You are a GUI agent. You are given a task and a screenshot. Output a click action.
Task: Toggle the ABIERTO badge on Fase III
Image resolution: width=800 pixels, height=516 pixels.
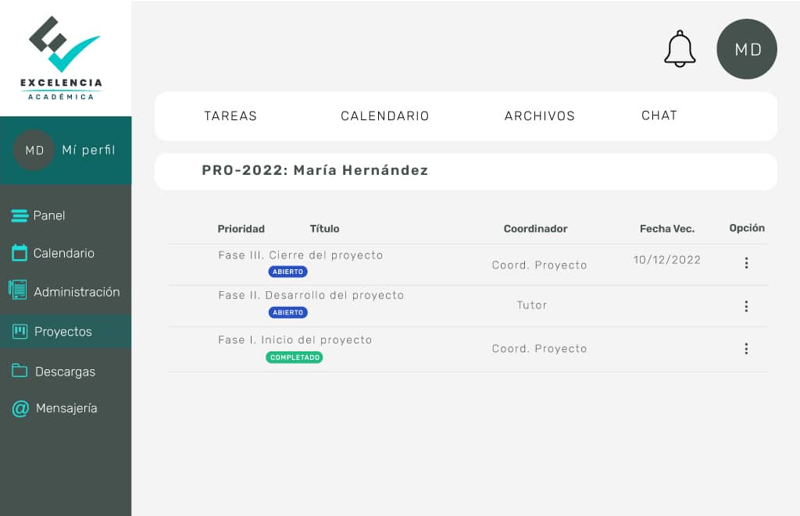287,271
